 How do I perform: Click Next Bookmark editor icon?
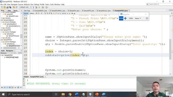tap(58, 13)
